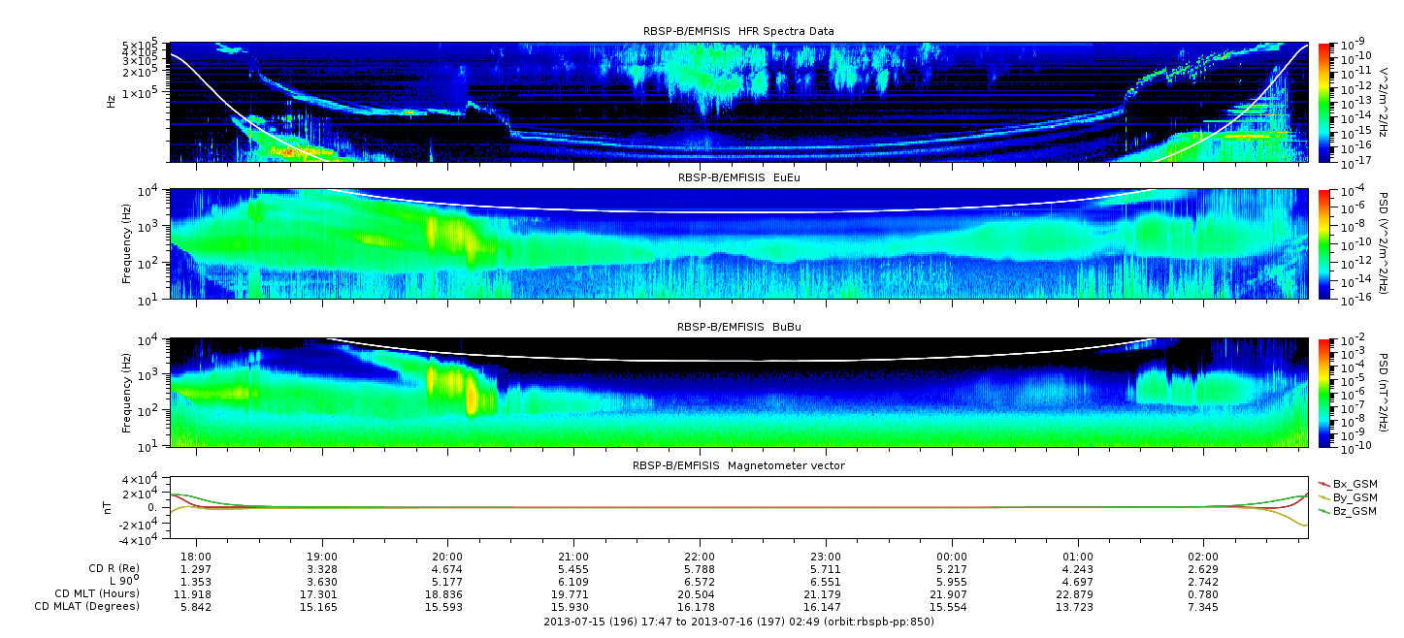This screenshot has height=638, width=1404.
Task: Click the 20:00 time axis label
Action: [x=447, y=558]
